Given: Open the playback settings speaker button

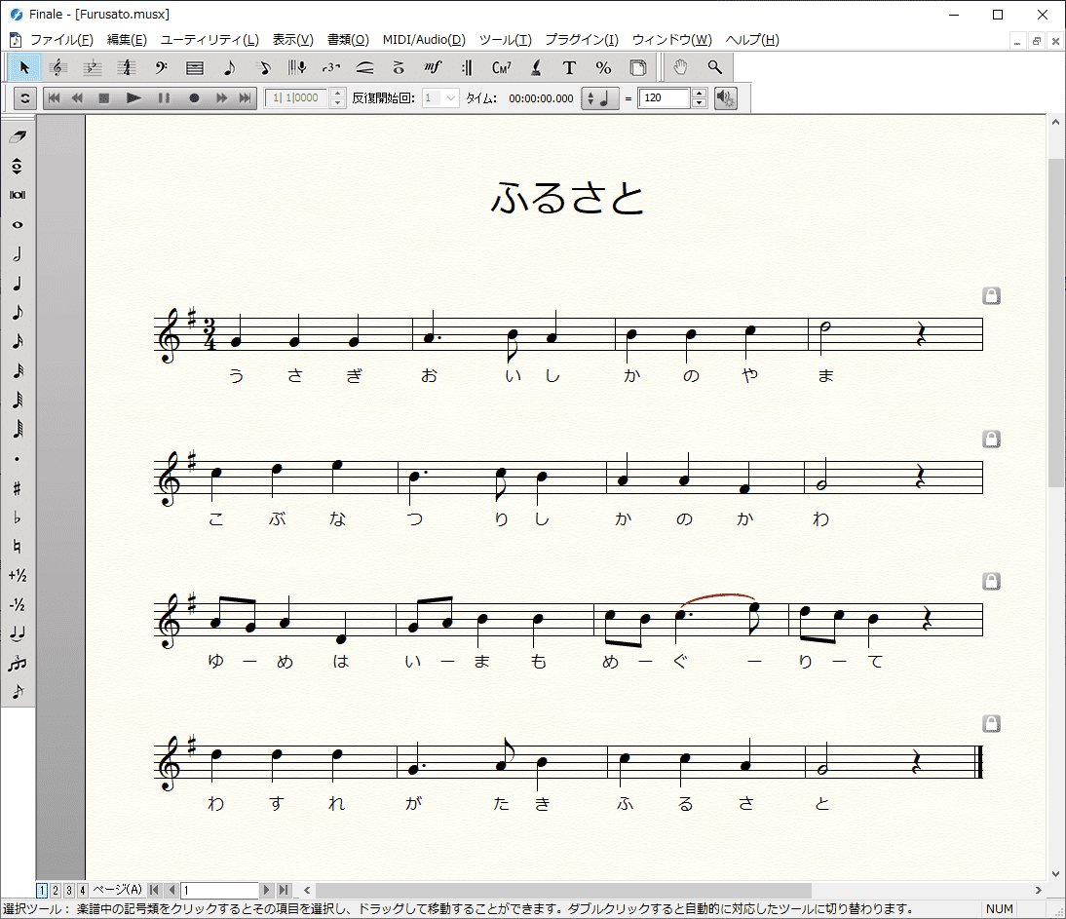Looking at the screenshot, I should [726, 98].
